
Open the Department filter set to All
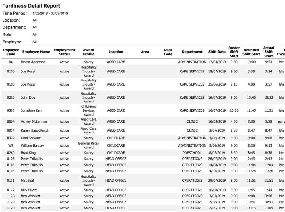point(34,27)
